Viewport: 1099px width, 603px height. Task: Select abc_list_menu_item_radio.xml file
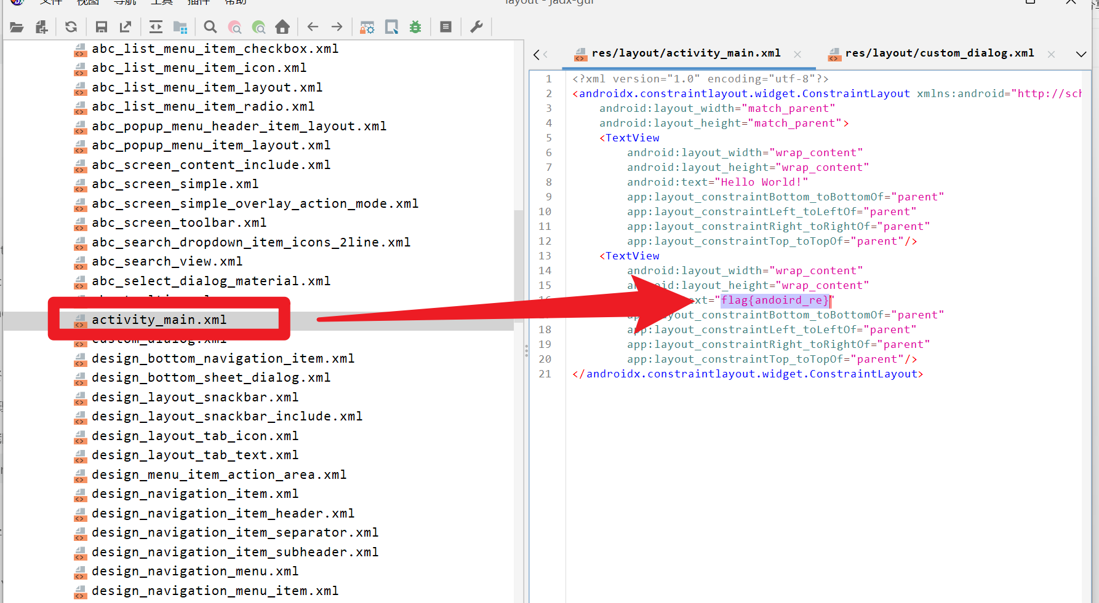point(203,106)
